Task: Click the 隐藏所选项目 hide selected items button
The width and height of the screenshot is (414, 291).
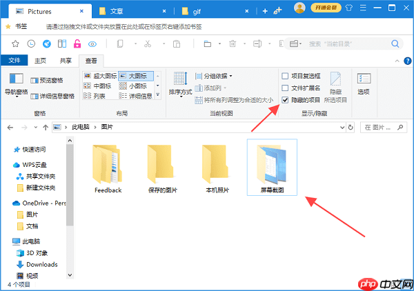Action: [x=335, y=88]
